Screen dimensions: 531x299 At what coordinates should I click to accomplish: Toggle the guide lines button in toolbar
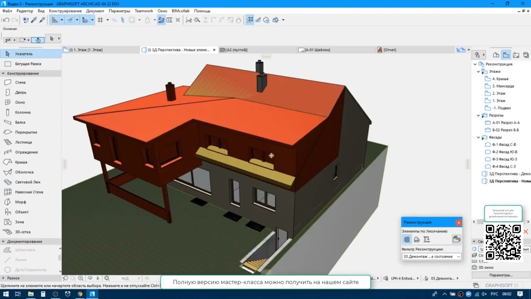55,20
